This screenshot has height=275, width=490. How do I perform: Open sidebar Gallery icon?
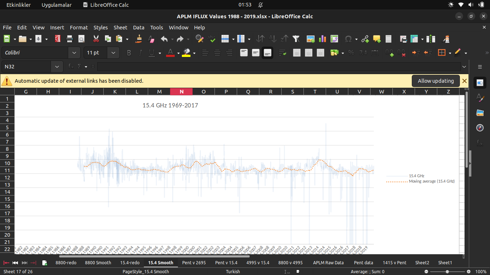tap(480, 113)
